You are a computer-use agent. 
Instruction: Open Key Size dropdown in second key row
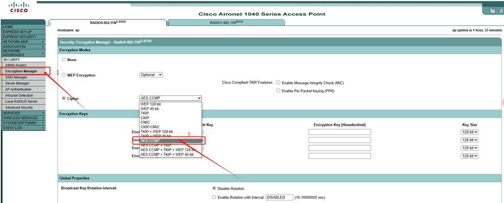tap(469, 140)
